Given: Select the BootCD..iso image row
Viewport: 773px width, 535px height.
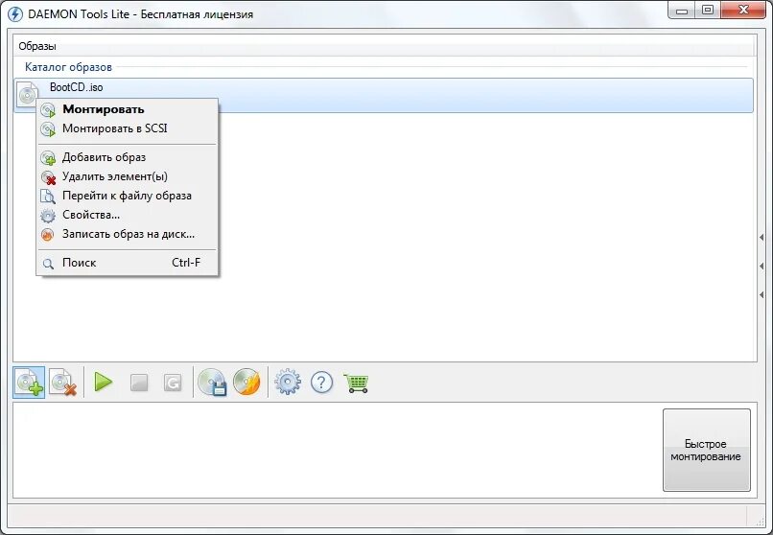Looking at the screenshot, I should pos(384,95).
